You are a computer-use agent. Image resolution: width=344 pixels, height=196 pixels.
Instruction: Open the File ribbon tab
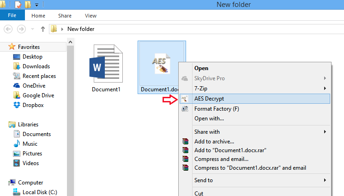click(12, 15)
